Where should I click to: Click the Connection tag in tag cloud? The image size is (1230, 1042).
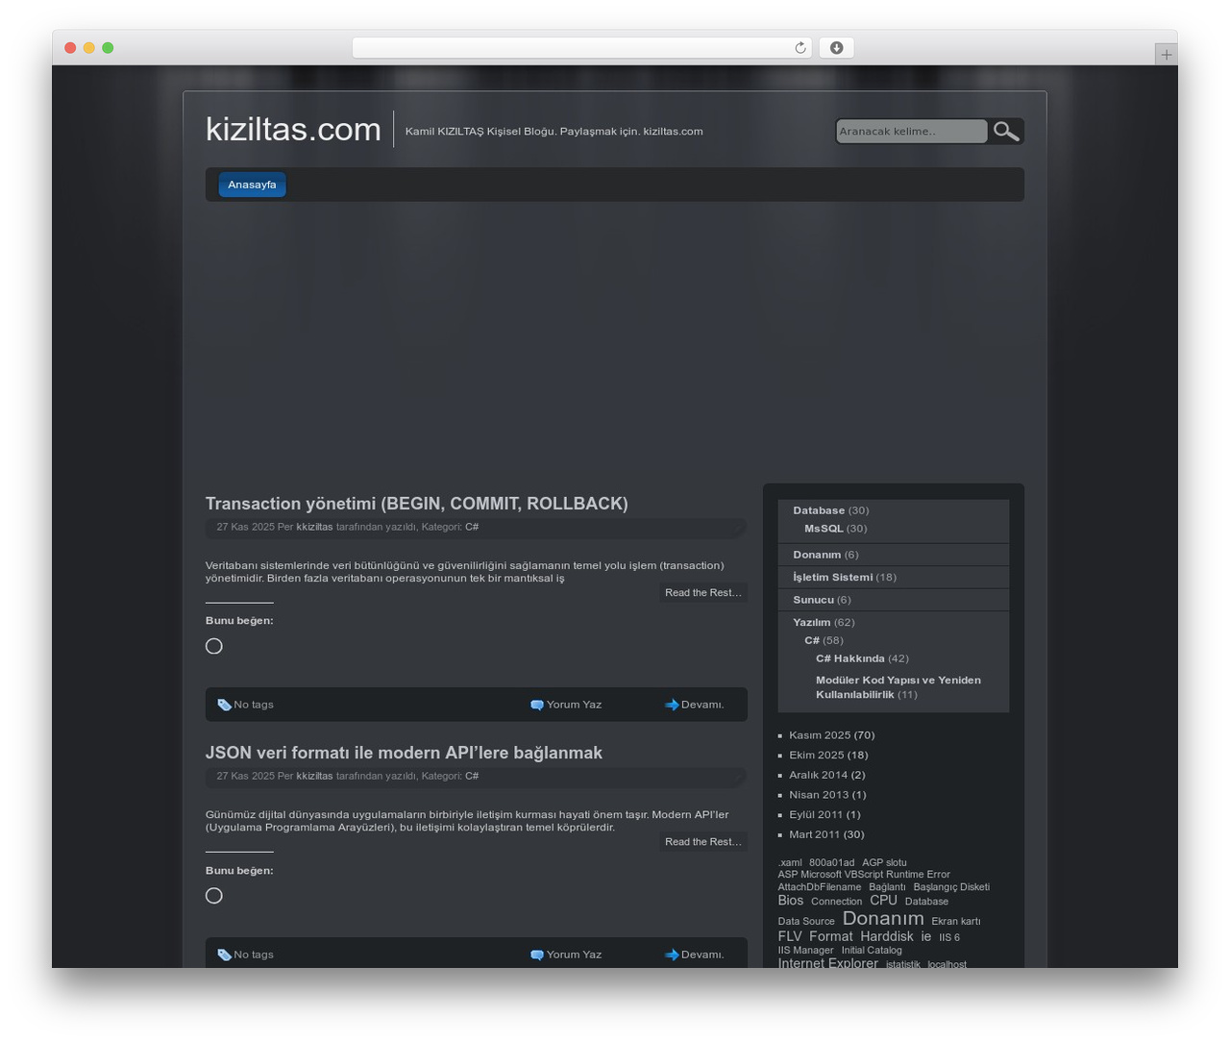pyautogui.click(x=836, y=902)
